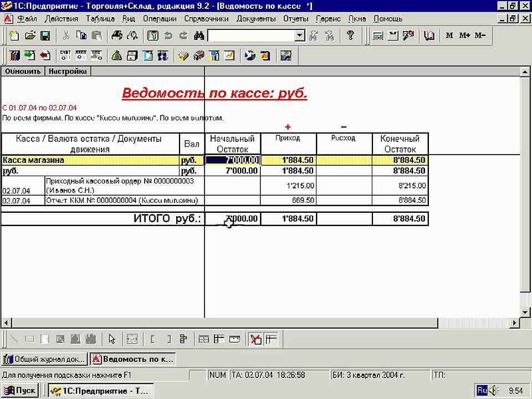Open the Файл menu

(x=27, y=19)
